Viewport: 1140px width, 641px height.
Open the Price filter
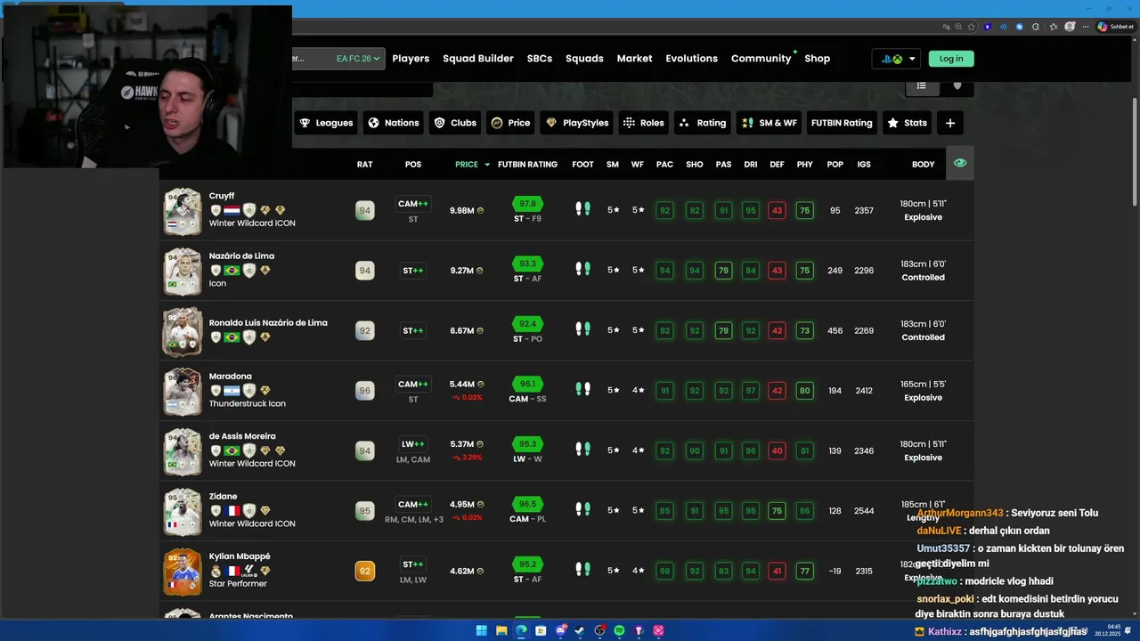510,123
